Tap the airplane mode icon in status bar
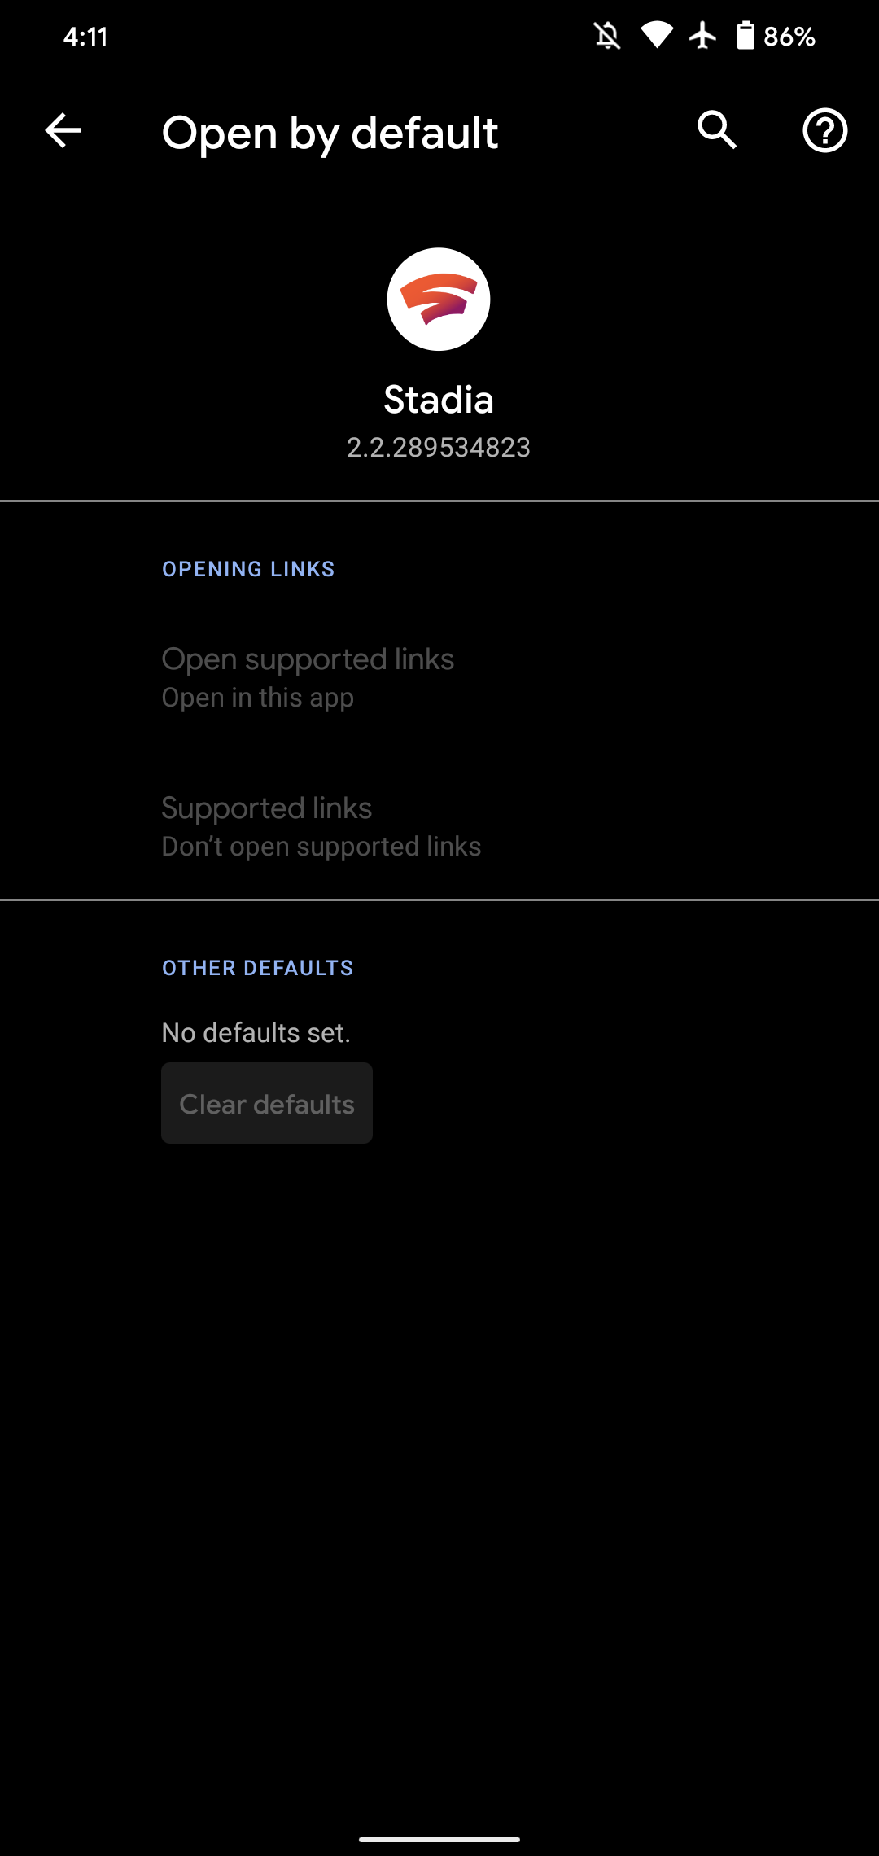The width and height of the screenshot is (879, 1856). (702, 34)
